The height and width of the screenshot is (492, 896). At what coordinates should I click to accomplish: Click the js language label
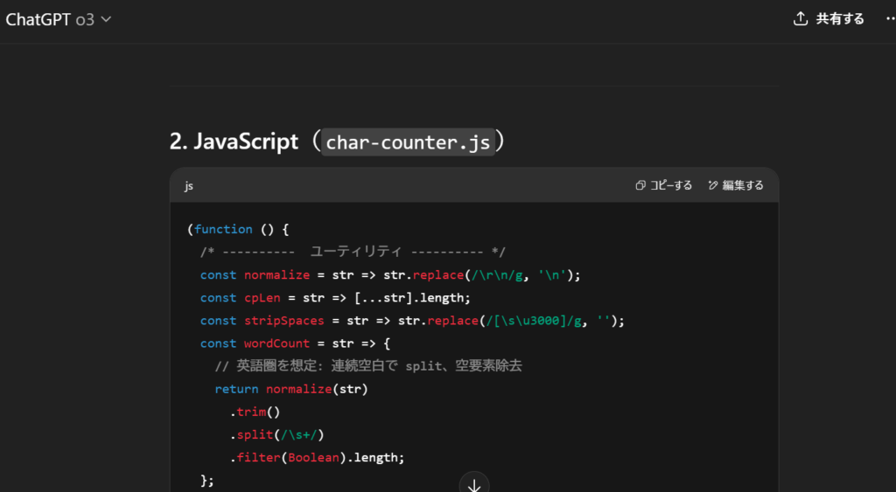189,185
